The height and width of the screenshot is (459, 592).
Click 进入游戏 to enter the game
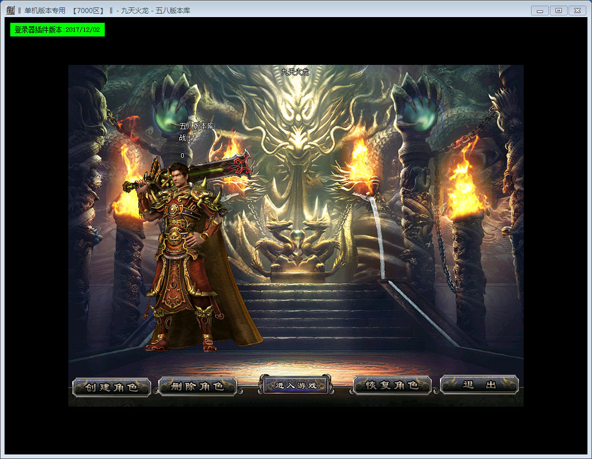click(295, 385)
